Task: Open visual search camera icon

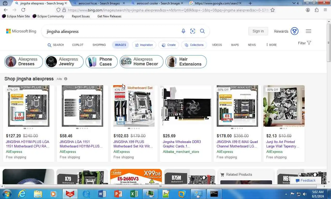Action: tap(193, 31)
